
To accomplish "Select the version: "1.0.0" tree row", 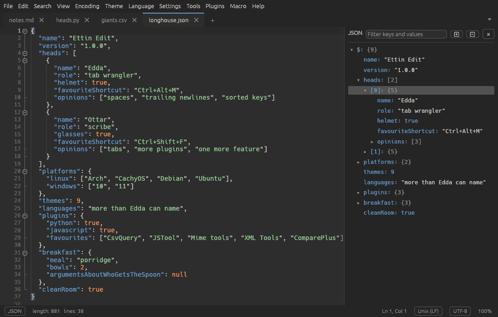I will (x=421, y=70).
